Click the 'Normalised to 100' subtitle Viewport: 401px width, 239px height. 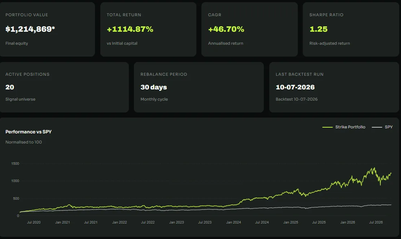(x=23, y=142)
